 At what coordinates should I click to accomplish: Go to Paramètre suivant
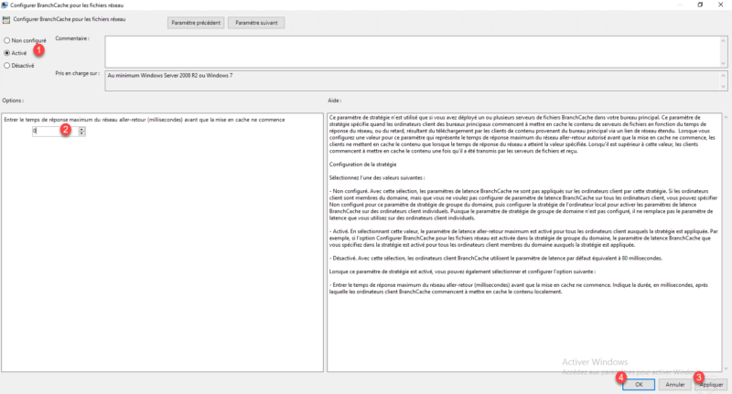click(256, 22)
